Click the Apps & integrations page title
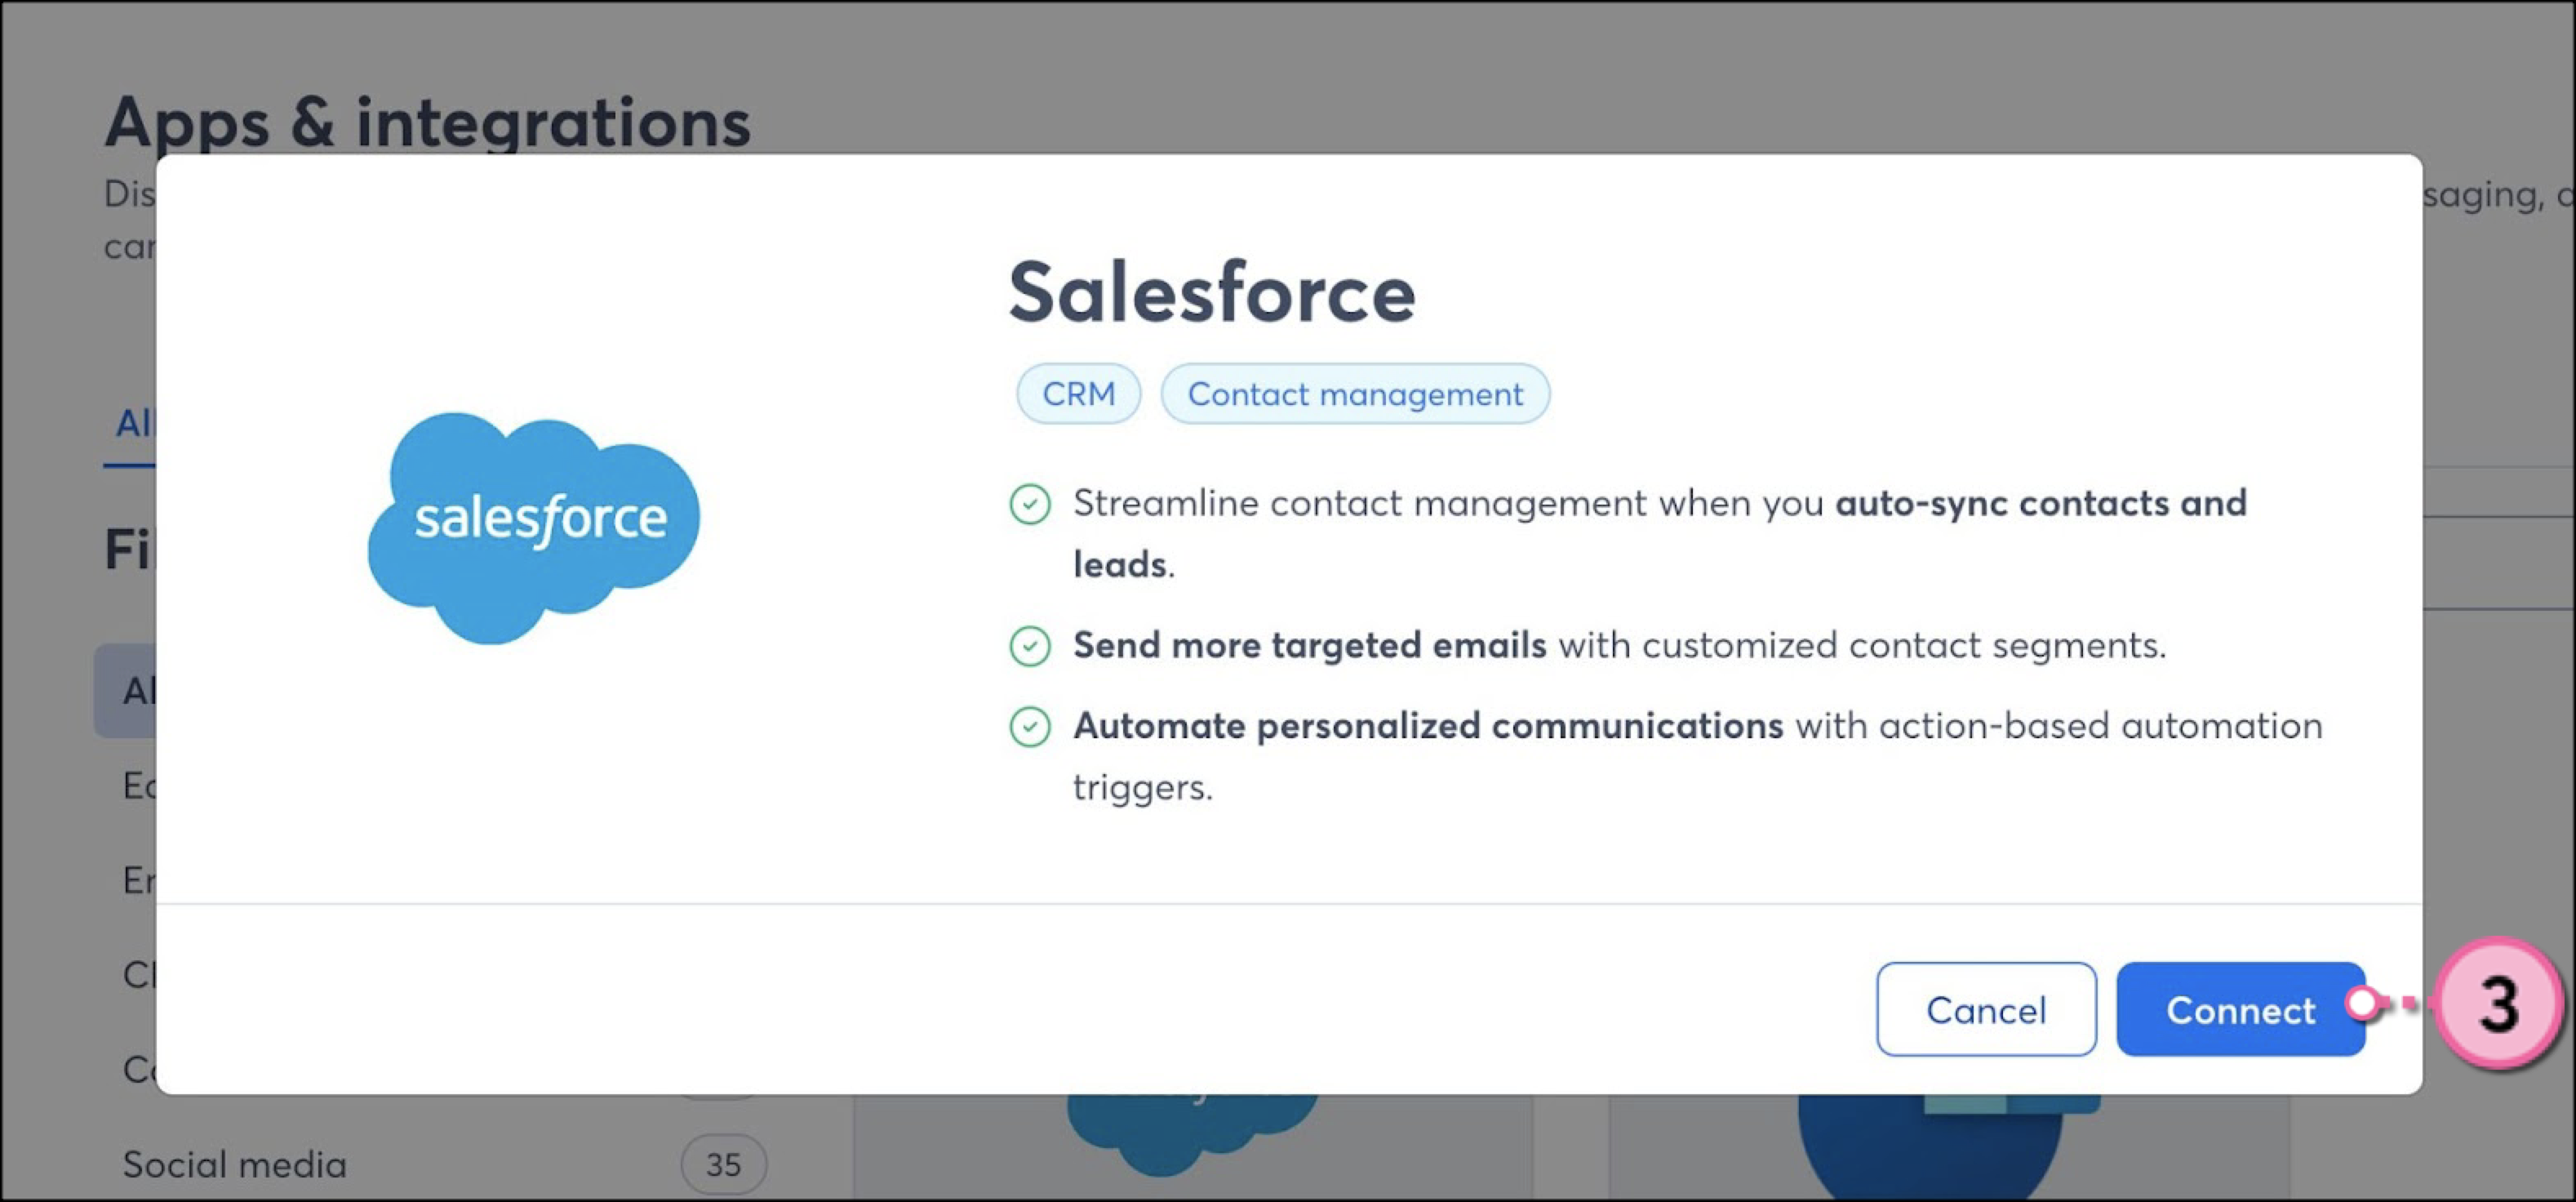This screenshot has height=1202, width=2576. pos(427,122)
